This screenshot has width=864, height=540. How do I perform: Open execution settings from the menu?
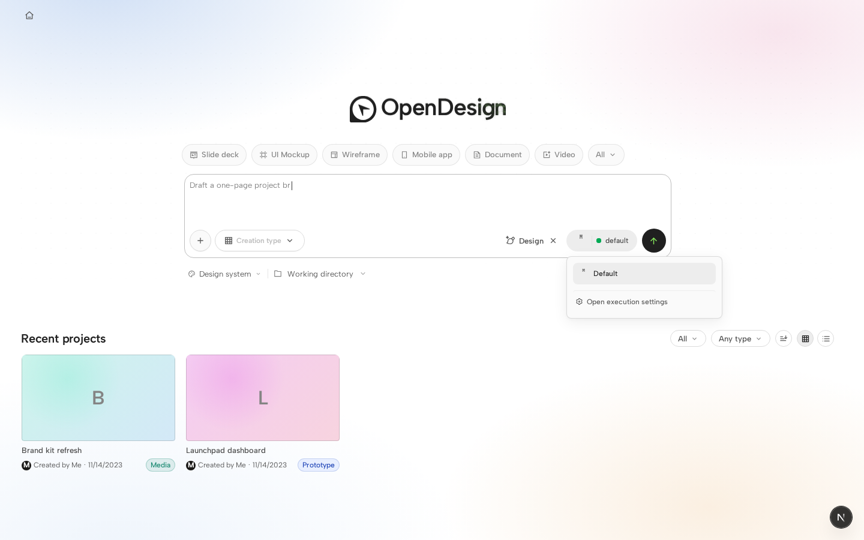pyautogui.click(x=644, y=302)
